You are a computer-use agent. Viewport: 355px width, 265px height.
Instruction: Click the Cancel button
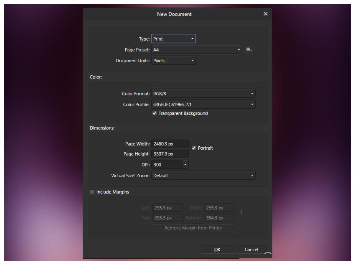pos(251,249)
